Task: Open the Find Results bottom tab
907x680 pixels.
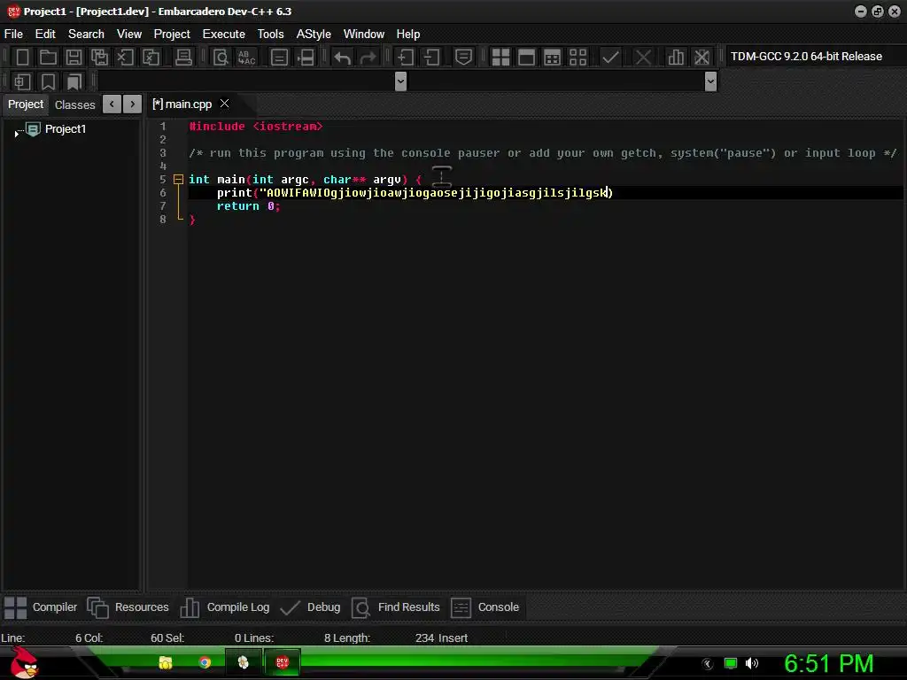Action: (x=396, y=607)
